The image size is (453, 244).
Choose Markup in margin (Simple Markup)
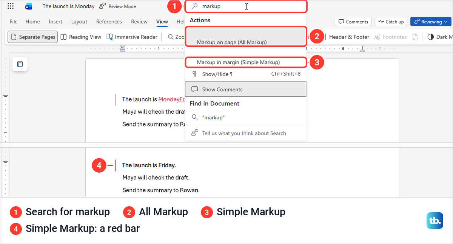click(246, 62)
